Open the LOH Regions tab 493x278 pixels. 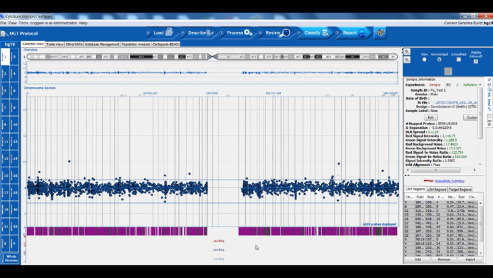click(x=436, y=190)
